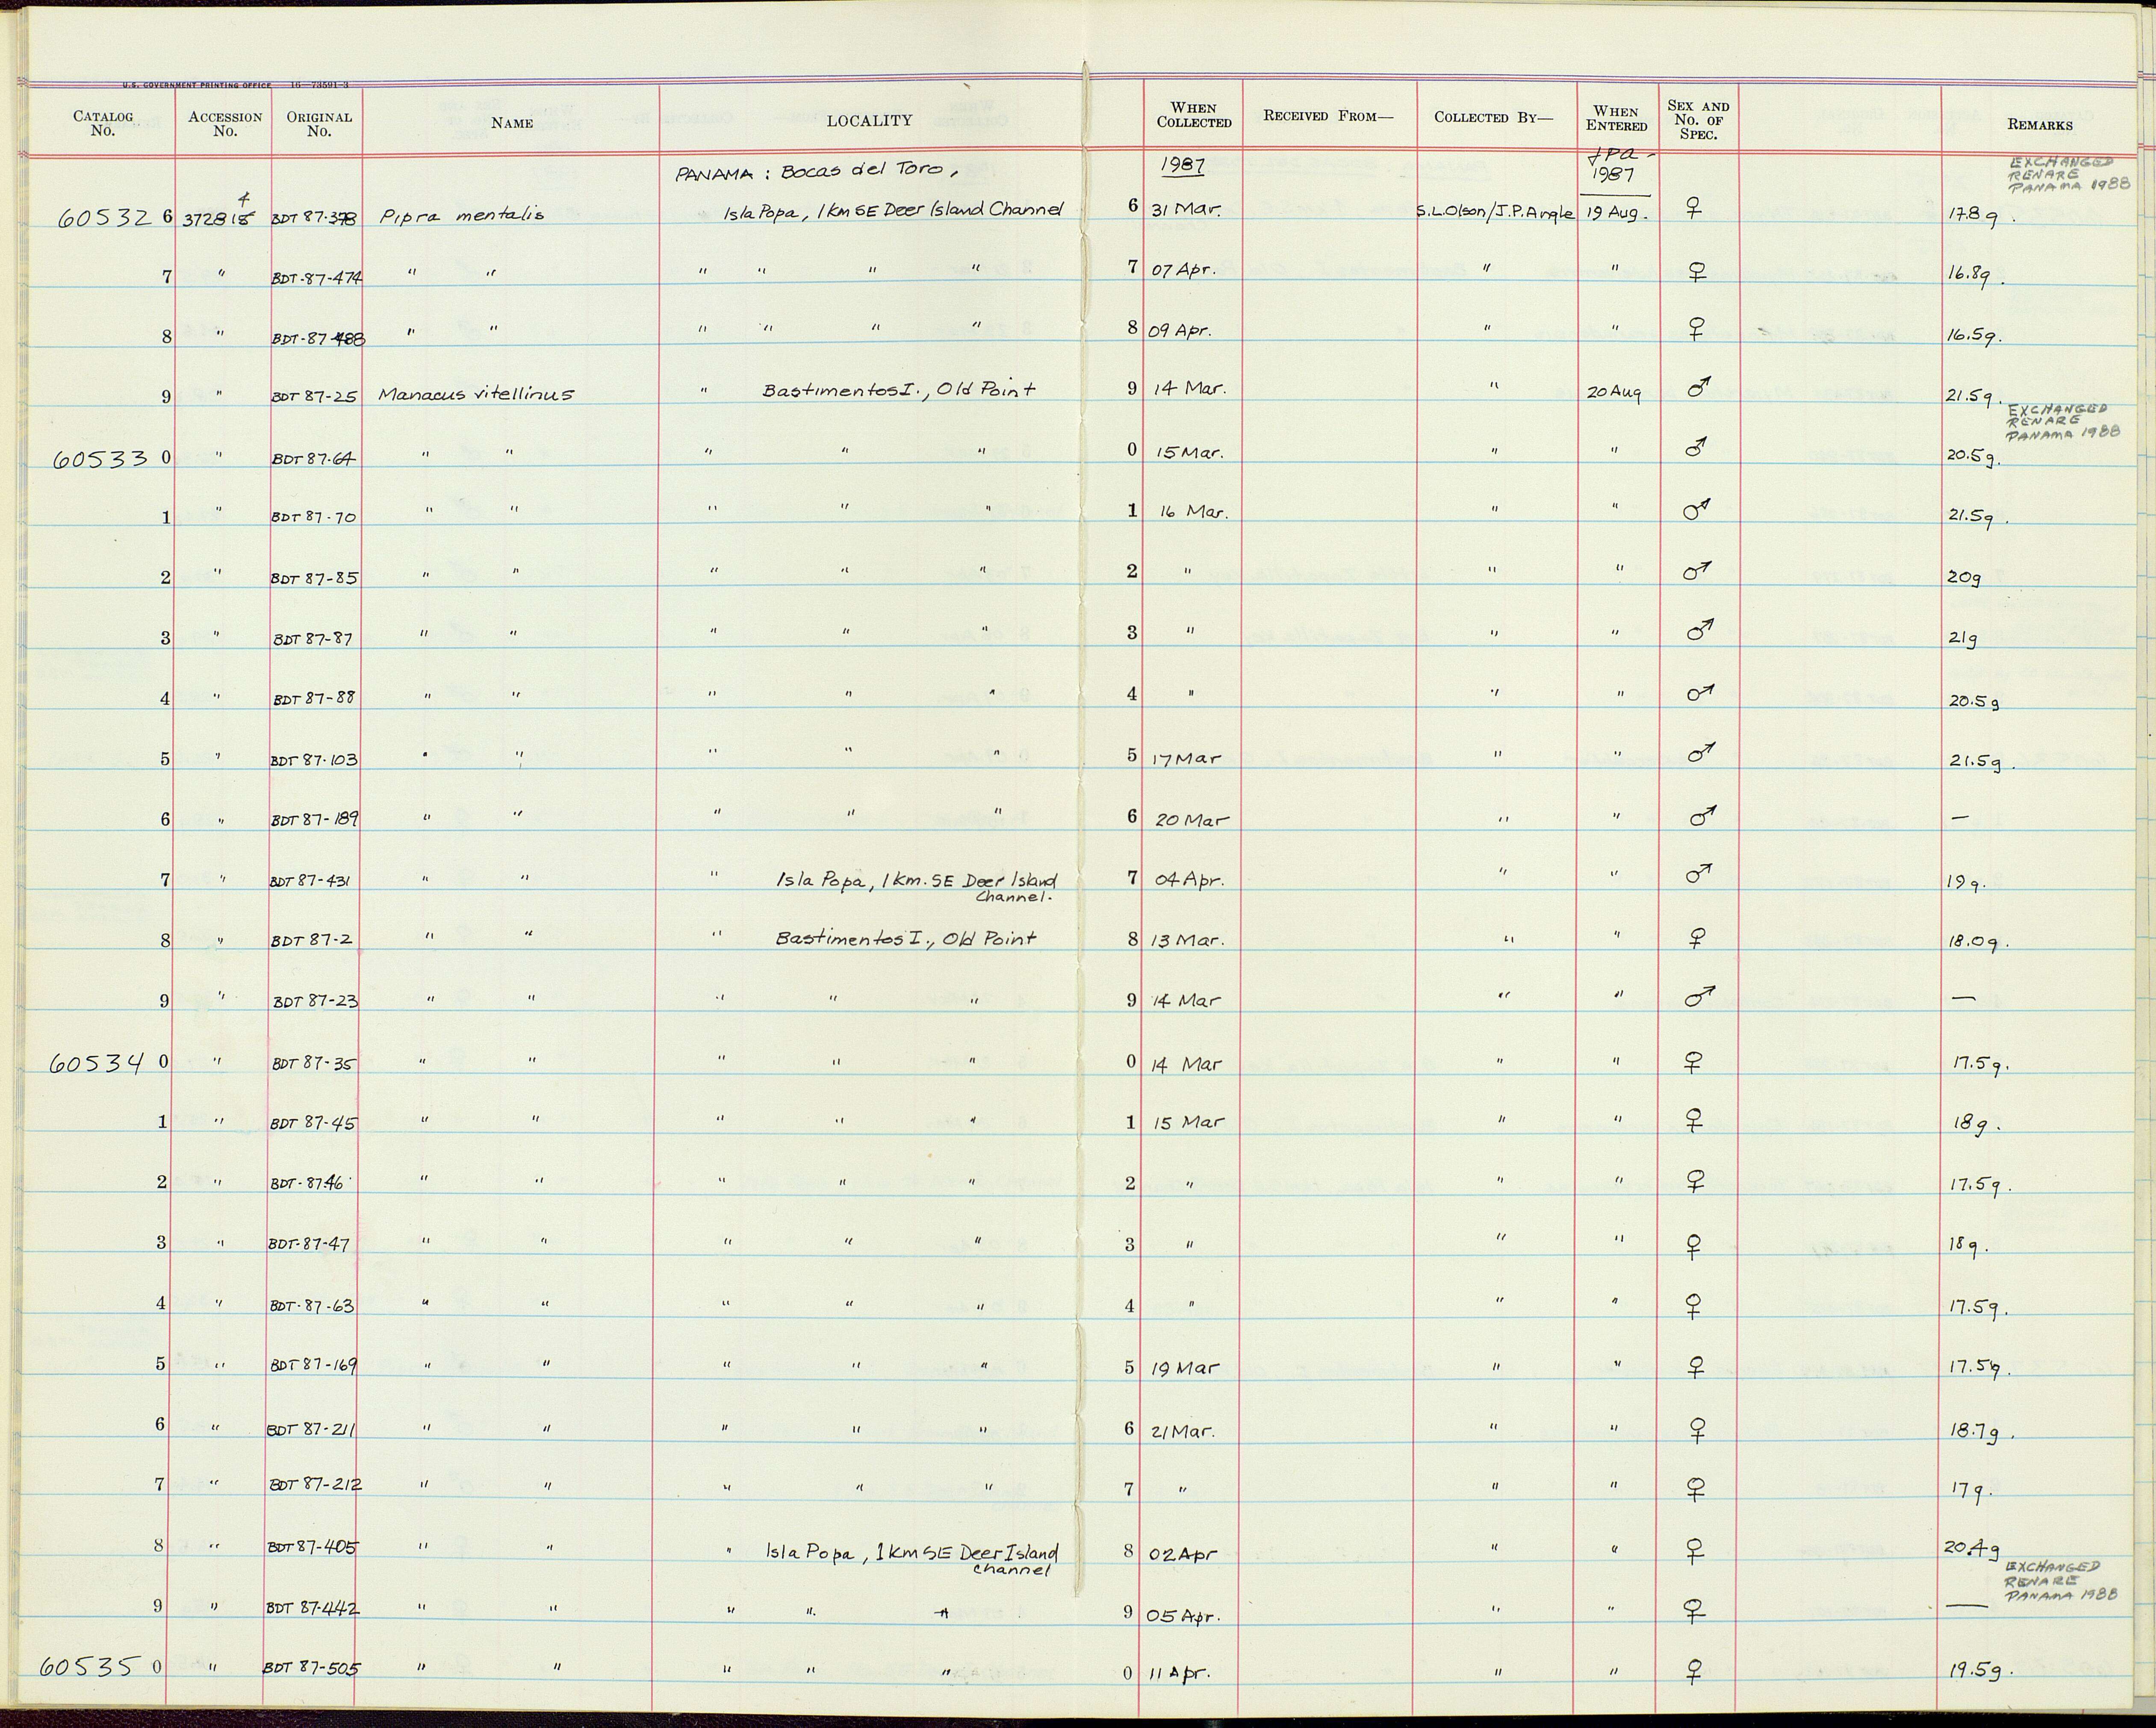The height and width of the screenshot is (1728, 2156).
Task: Click the 'When Entered' column header
Action: pyautogui.click(x=1616, y=119)
